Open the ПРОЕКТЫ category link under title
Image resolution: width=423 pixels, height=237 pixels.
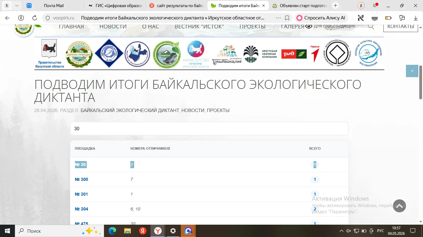[x=218, y=110]
